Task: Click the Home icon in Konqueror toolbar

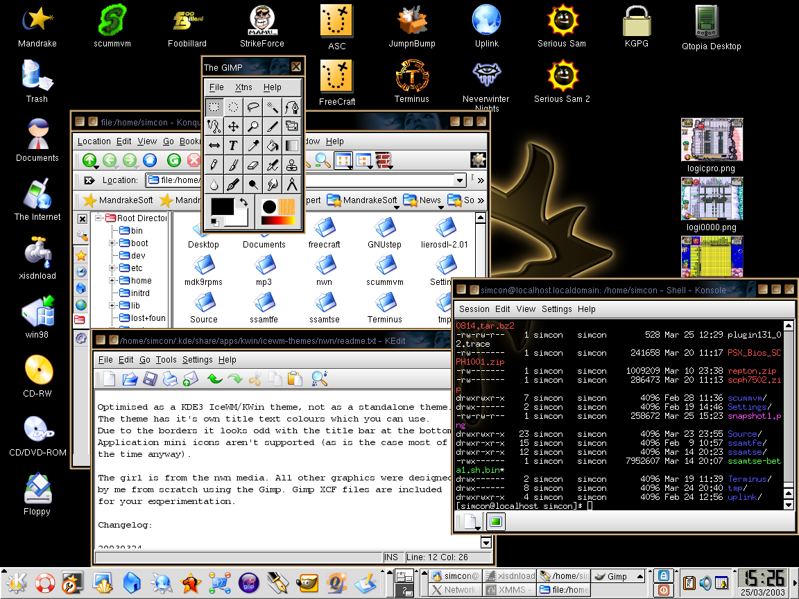Action: point(150,160)
